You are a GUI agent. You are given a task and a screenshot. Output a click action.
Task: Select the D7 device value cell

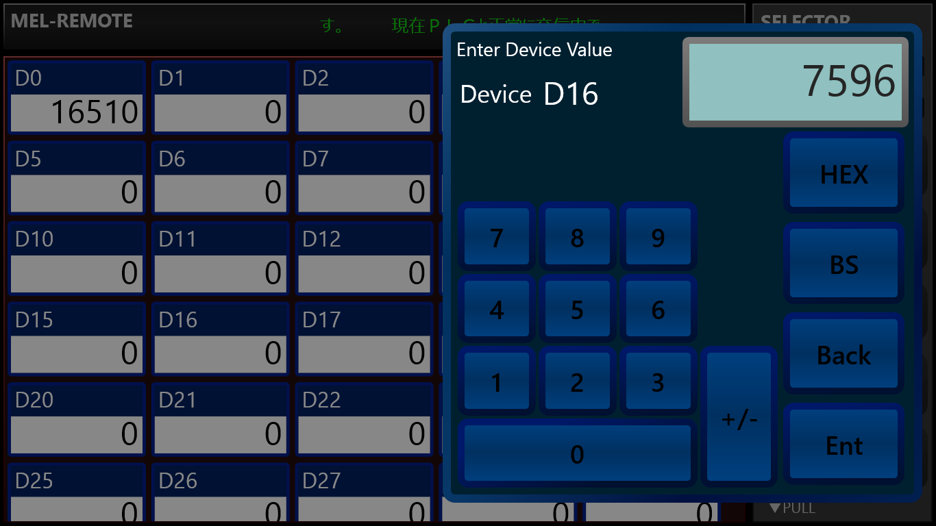point(365,193)
